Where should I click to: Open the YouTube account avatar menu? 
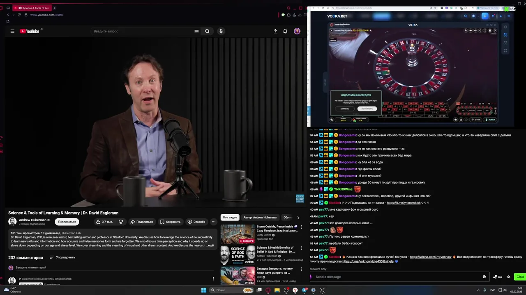[x=297, y=31]
